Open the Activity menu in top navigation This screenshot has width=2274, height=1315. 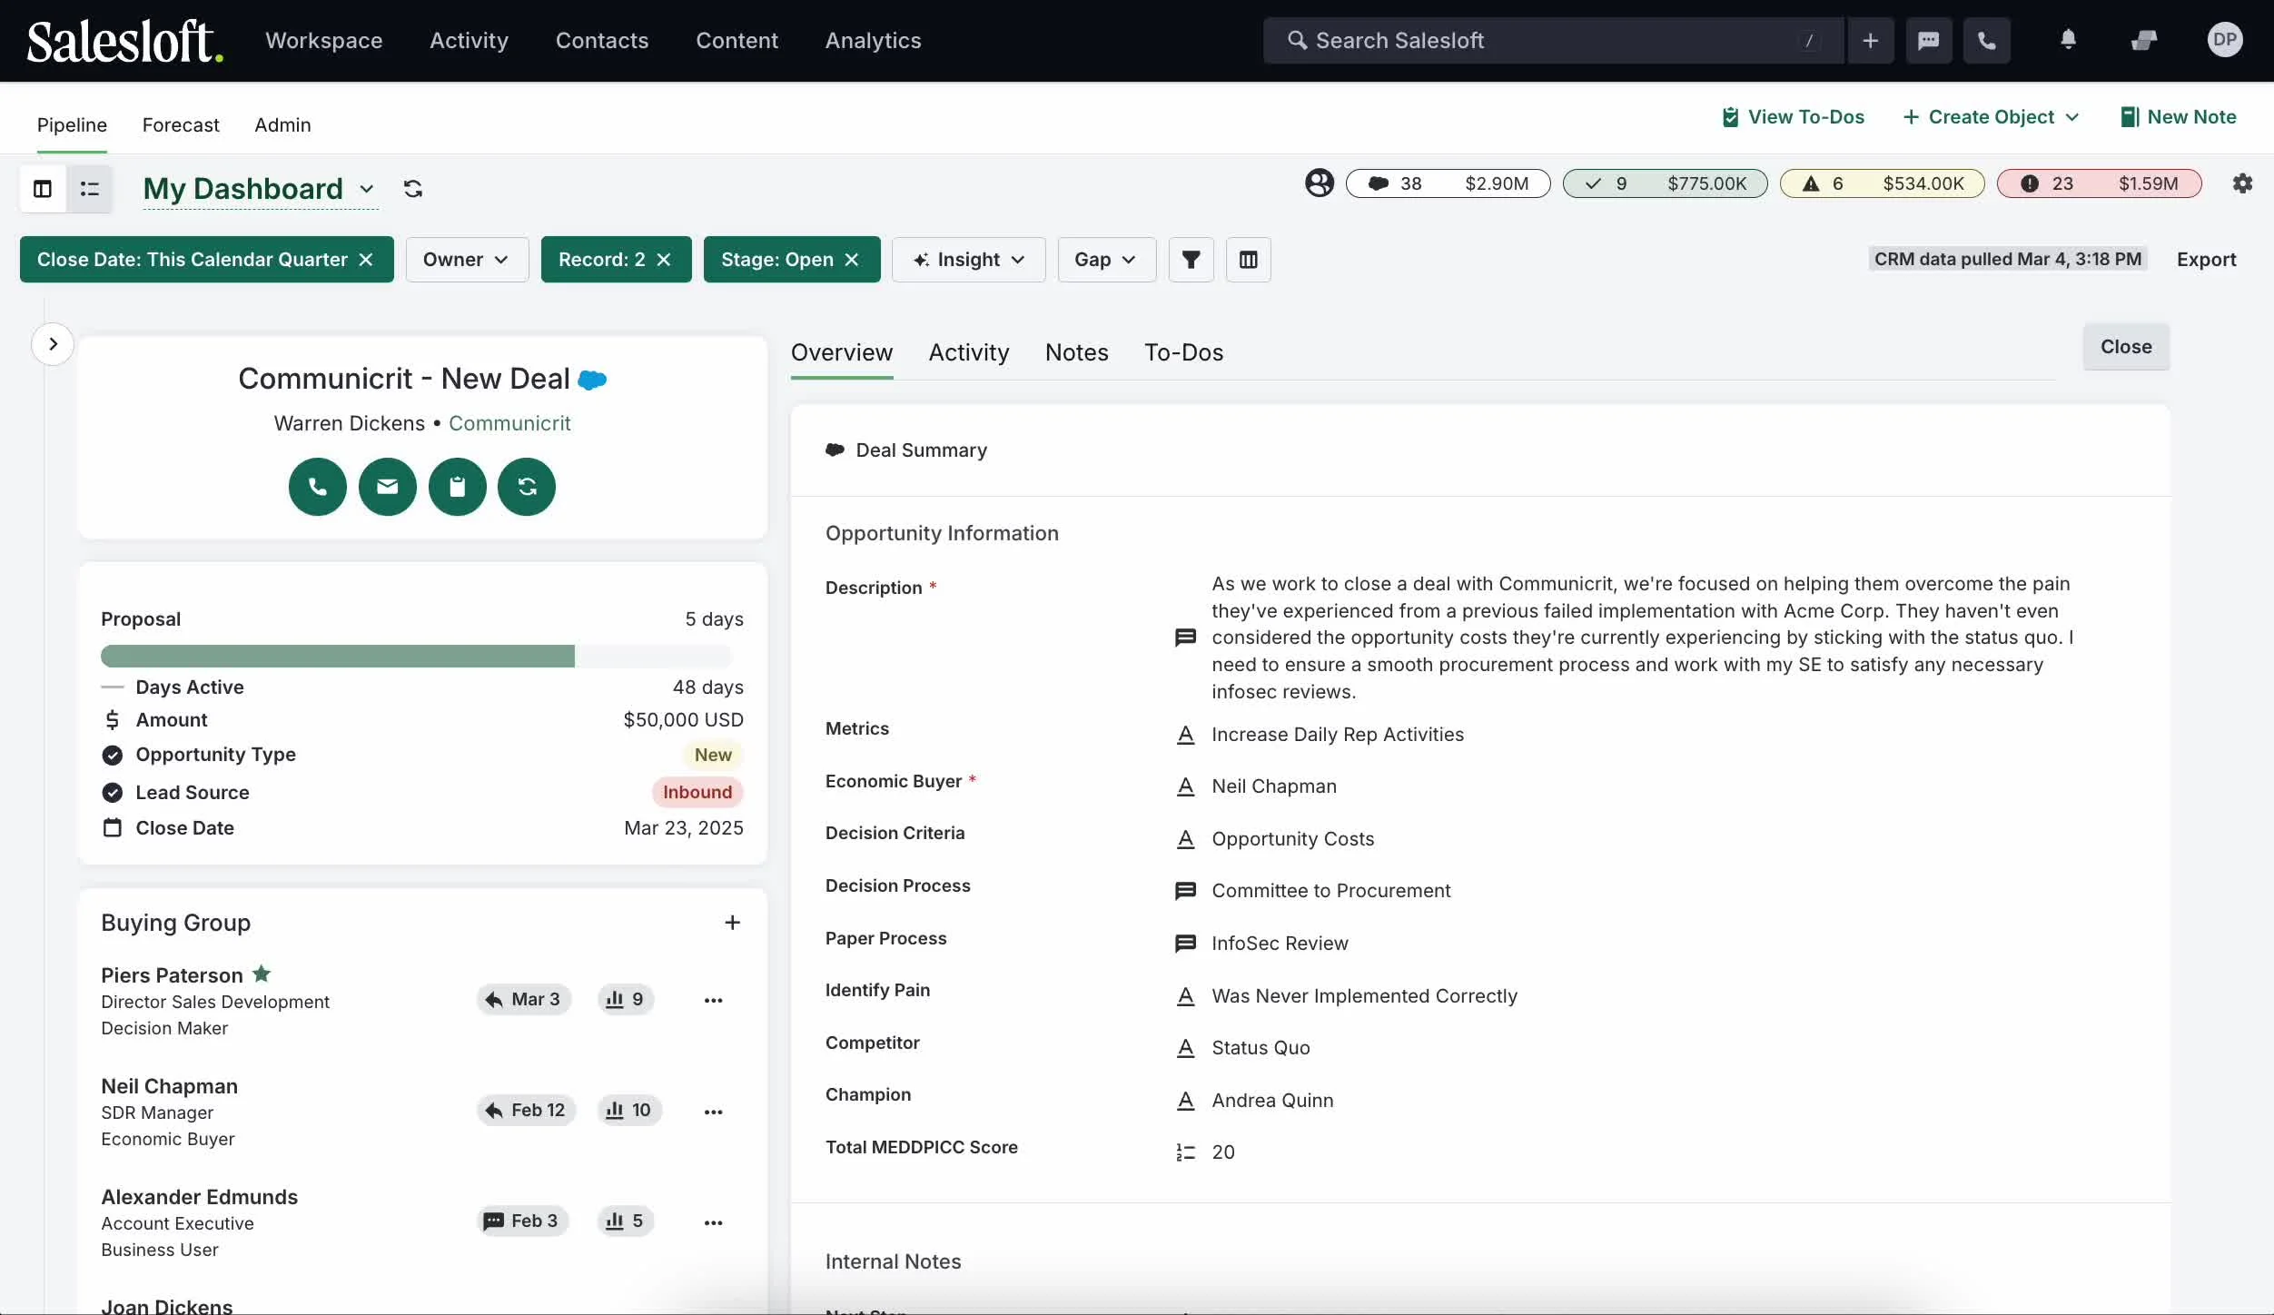pyautogui.click(x=469, y=41)
